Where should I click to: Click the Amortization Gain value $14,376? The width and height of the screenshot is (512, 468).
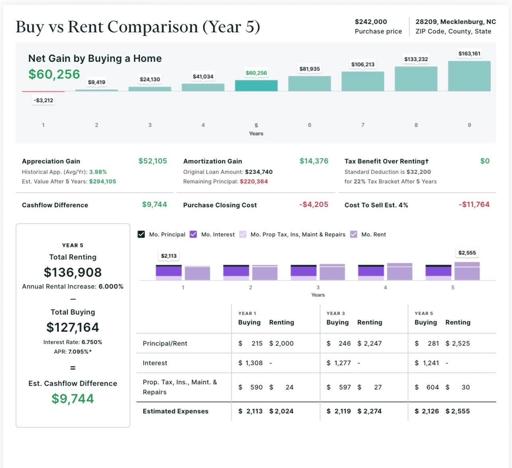click(x=314, y=161)
